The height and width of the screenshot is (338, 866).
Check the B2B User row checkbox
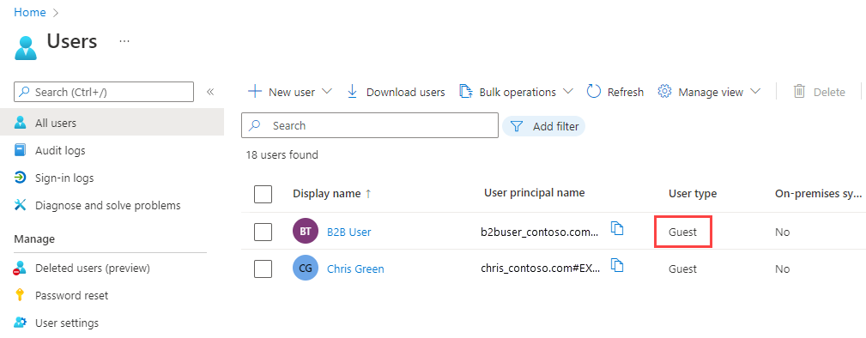coord(263,232)
